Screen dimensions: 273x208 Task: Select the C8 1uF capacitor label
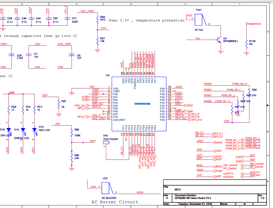click(x=79, y=57)
